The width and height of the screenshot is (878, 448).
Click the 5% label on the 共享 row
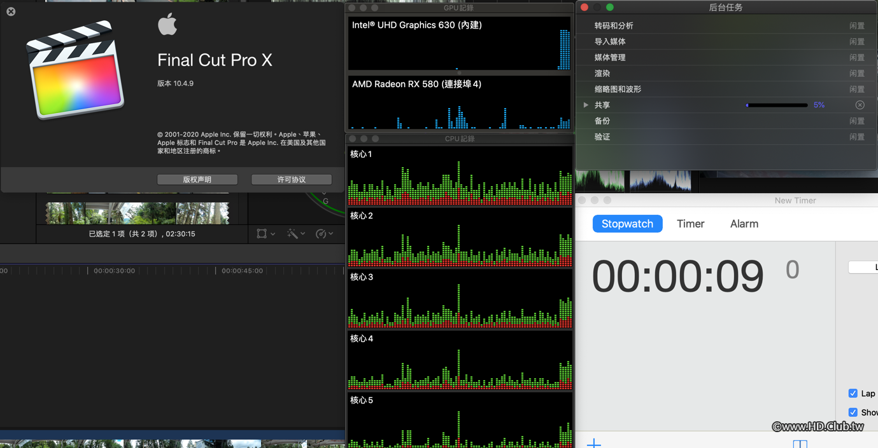tap(819, 105)
